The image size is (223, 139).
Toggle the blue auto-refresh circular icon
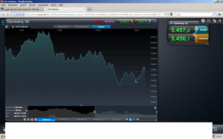(x=130, y=119)
